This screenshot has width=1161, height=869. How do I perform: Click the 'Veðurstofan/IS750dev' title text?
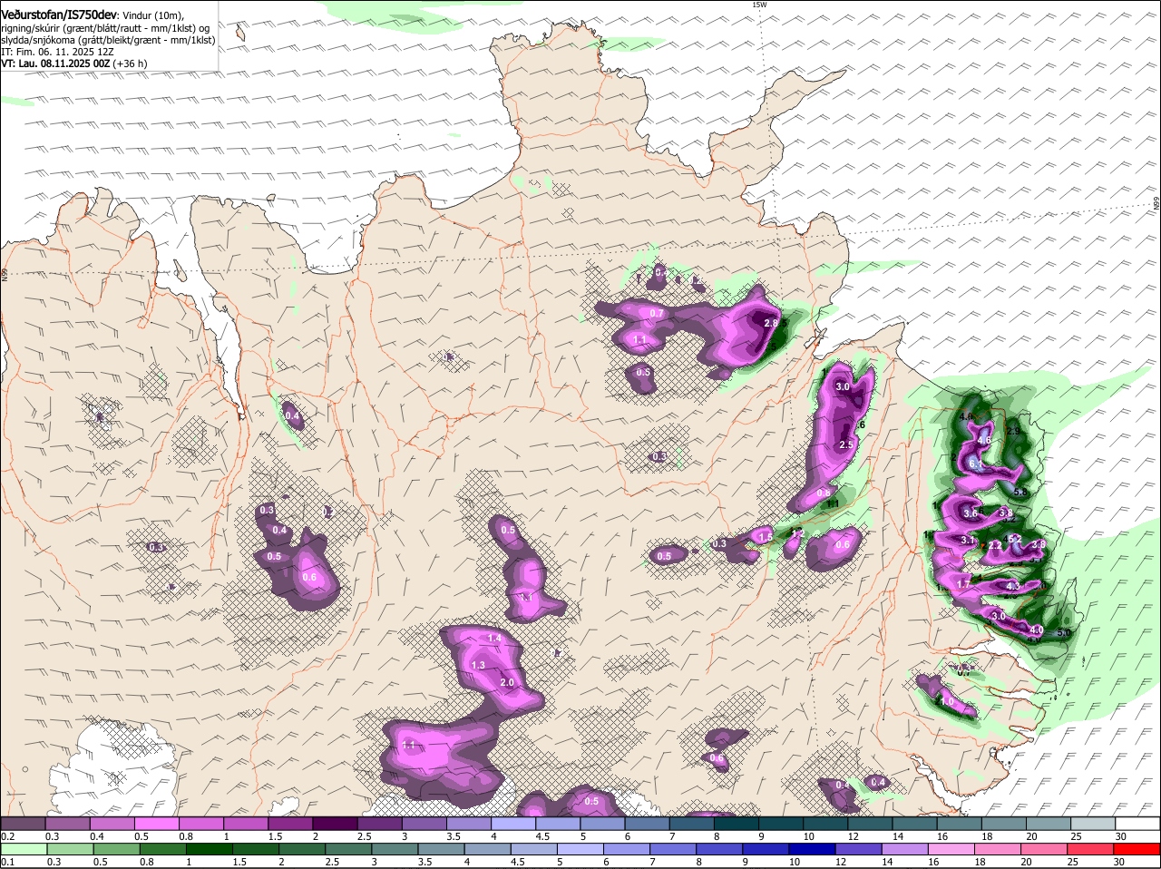click(59, 15)
